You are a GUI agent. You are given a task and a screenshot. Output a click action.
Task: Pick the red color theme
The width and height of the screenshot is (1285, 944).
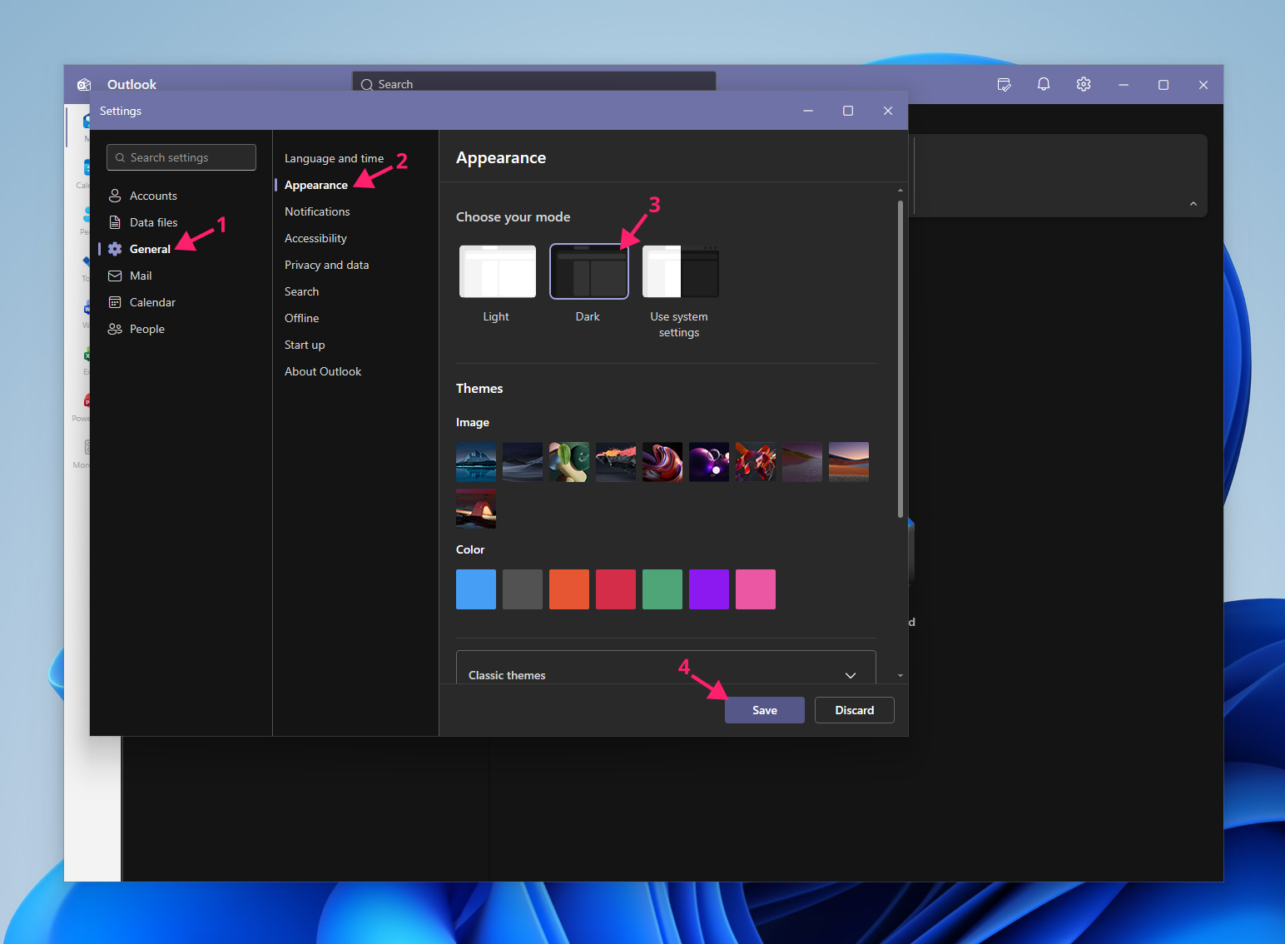point(616,589)
